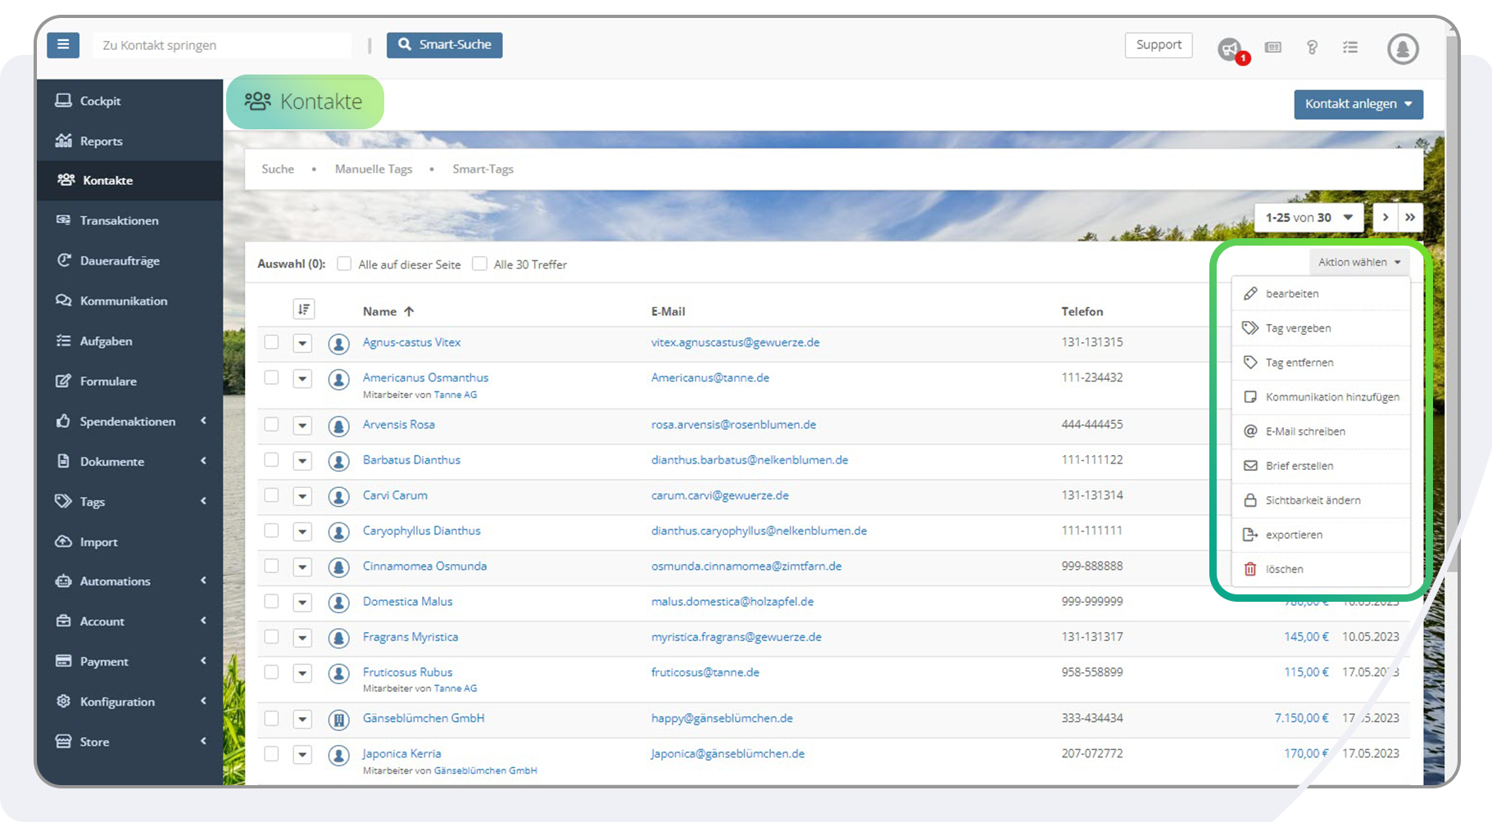Enable the Alle 30 Treffer checkbox
Viewport: 1492px width, 840px height.
479,264
